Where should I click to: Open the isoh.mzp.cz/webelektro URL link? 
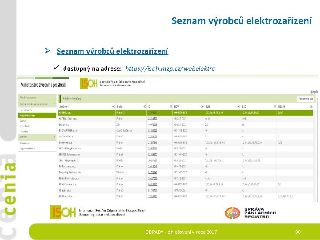(170, 68)
